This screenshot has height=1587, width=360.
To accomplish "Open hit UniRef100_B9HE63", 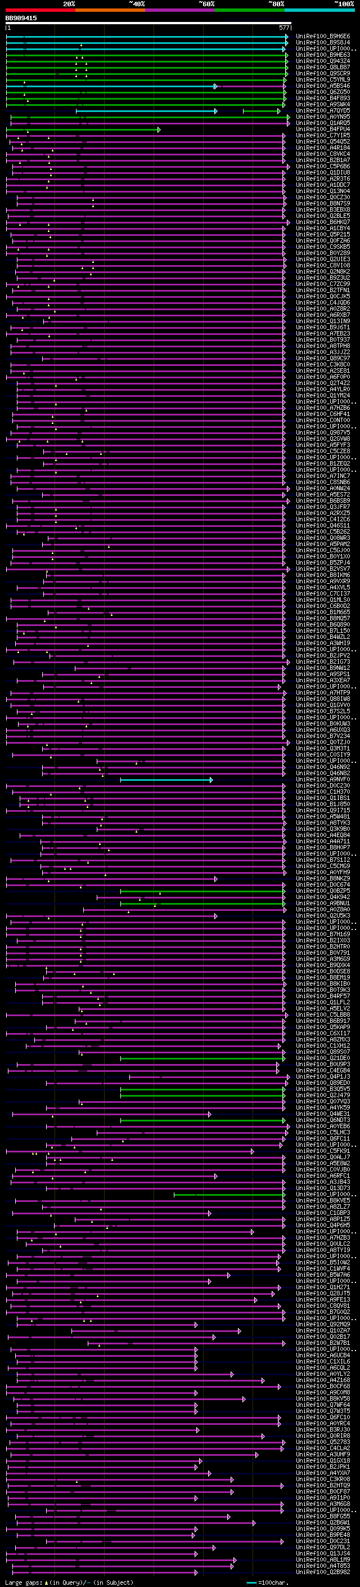I will 323,55.
